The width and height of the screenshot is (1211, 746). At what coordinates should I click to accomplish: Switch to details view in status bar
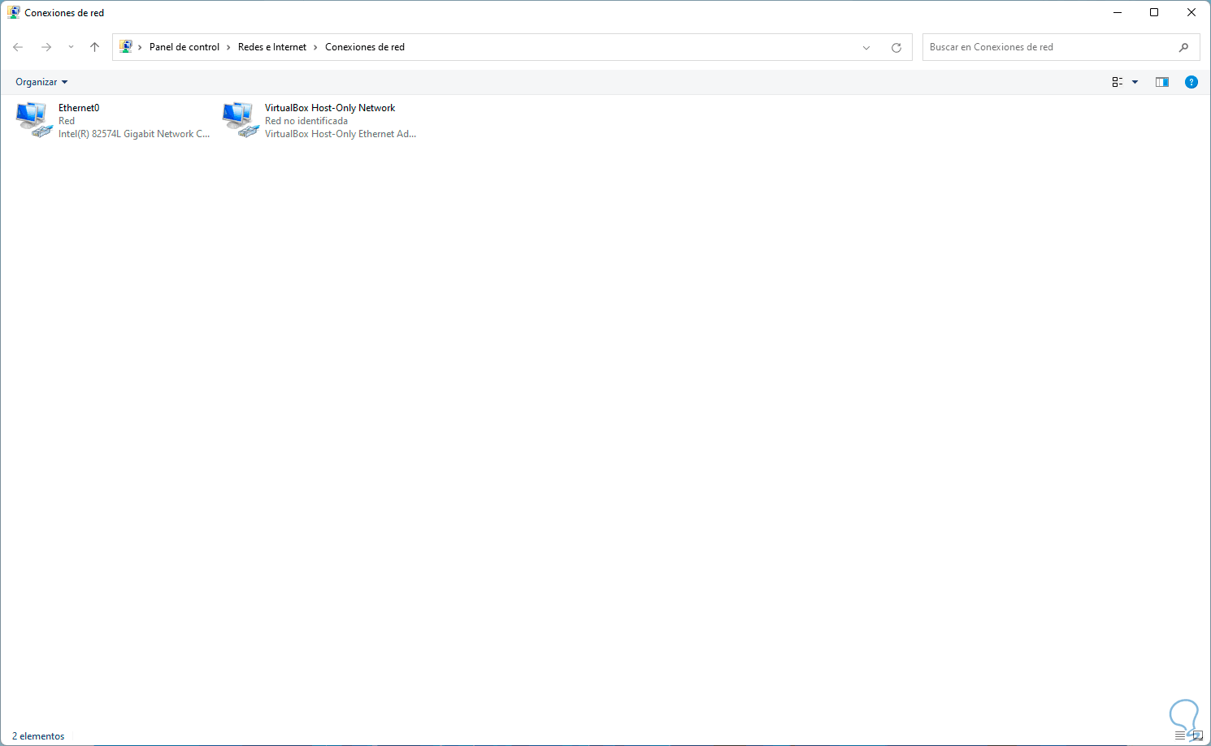[x=1180, y=736]
